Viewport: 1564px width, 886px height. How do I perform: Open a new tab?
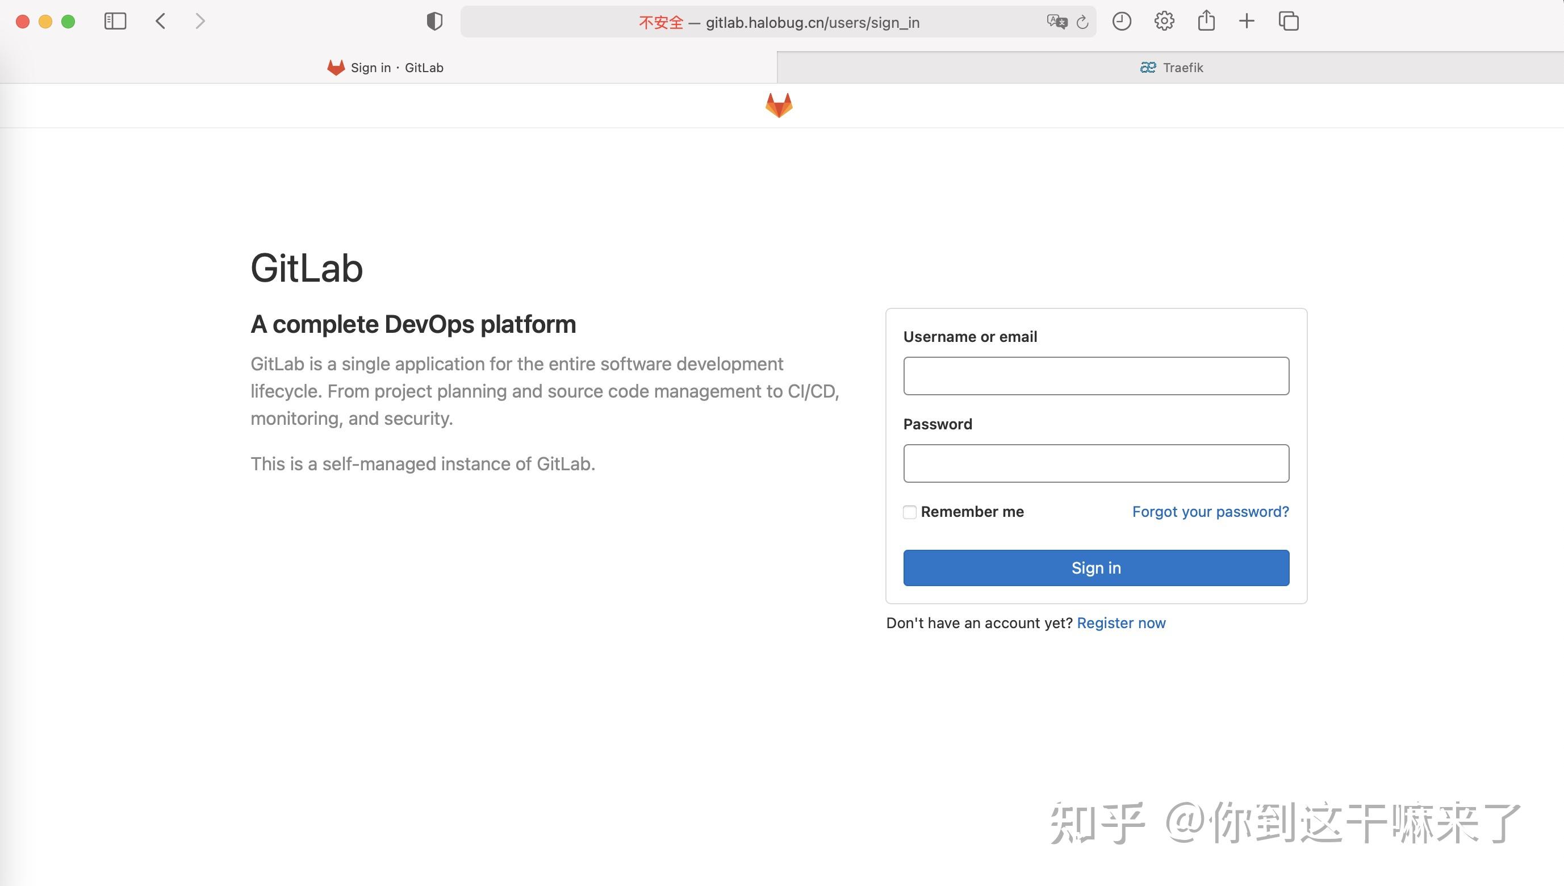point(1246,20)
